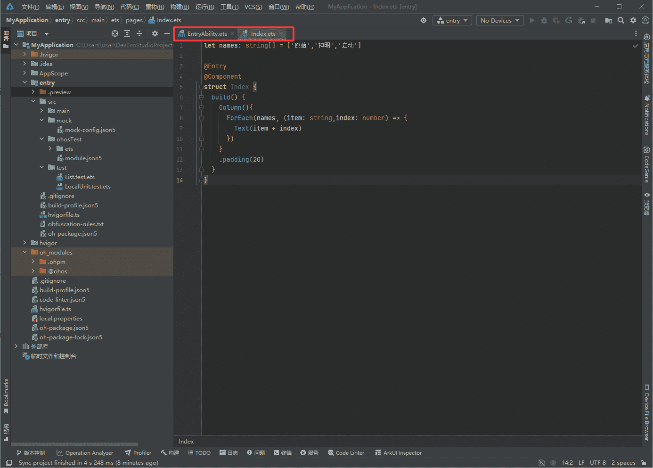Viewport: 653px width, 468px height.
Task: Expand the hvigor folder in the project tree
Action: [x=24, y=243]
